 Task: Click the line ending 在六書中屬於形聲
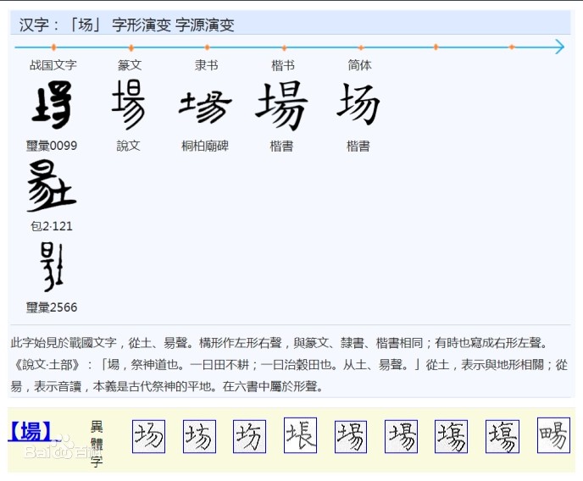(x=167, y=387)
